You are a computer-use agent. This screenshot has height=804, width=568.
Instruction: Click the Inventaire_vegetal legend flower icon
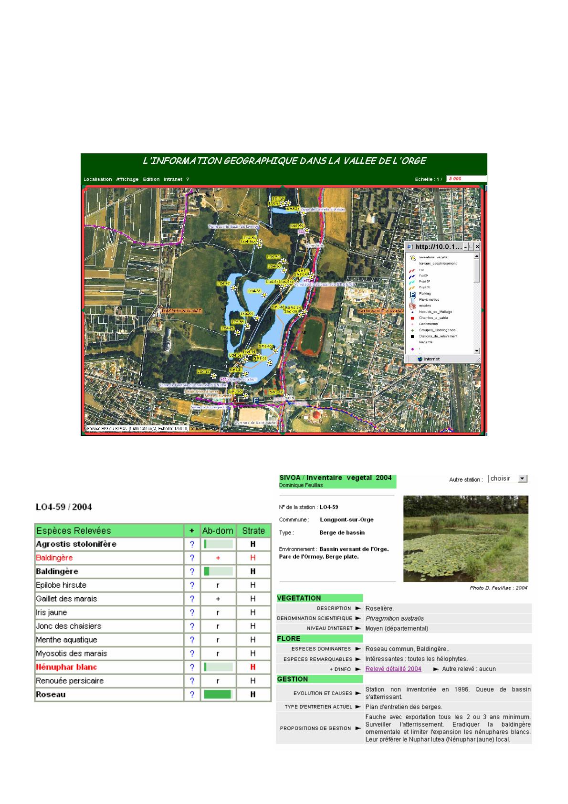(412, 257)
